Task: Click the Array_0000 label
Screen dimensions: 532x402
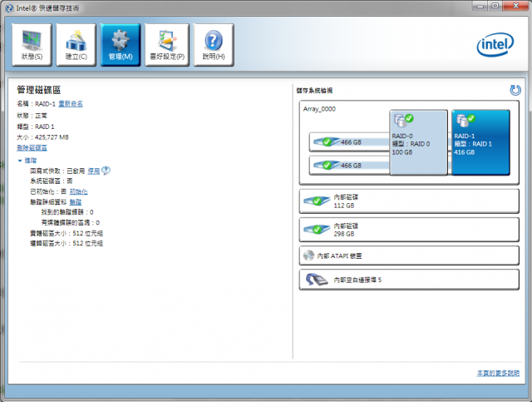Action: pyautogui.click(x=319, y=109)
